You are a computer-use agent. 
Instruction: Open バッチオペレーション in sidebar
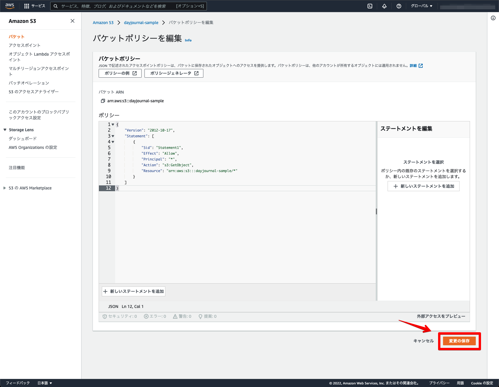[x=29, y=83]
